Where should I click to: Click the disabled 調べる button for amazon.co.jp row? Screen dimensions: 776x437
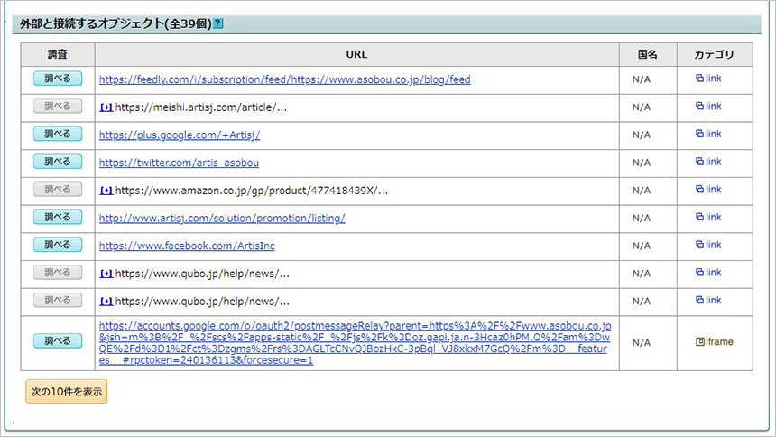point(58,190)
